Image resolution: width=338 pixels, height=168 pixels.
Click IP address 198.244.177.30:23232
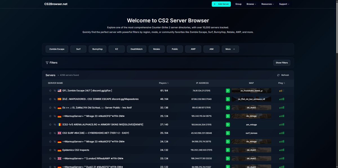pos(201,158)
